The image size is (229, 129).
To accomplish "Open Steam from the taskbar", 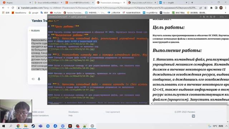I will (x=33, y=126).
